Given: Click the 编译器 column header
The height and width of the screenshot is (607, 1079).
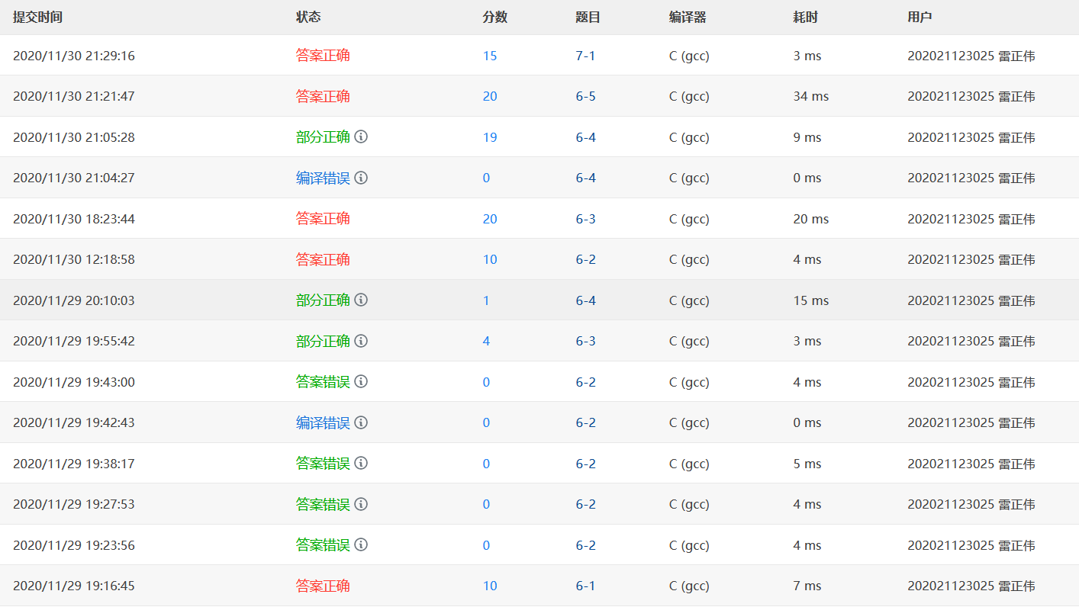Looking at the screenshot, I should coord(688,17).
